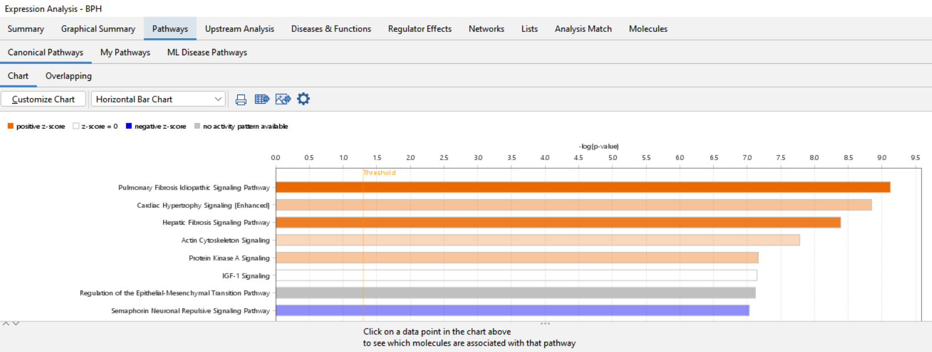Click the negative z-score blue legend square
The width and height of the screenshot is (932, 352).
(x=129, y=126)
